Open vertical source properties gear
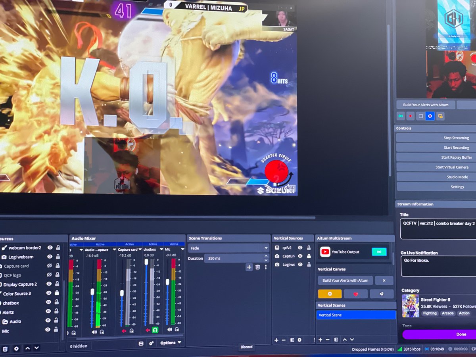Viewport: 476px width, 357px height. pos(299,340)
